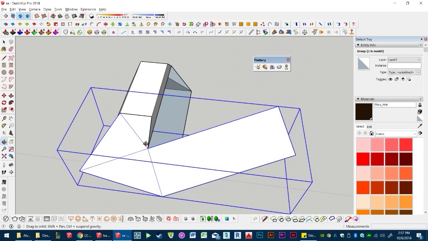Toggle entity visibility eye icon

390,79
